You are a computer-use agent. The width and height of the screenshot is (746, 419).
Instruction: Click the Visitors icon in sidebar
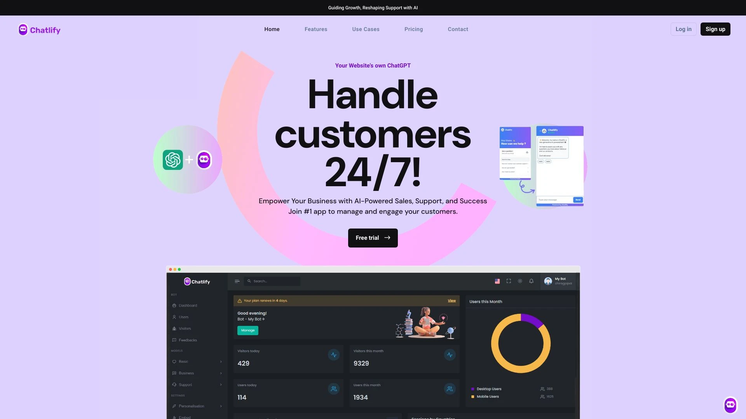point(174,329)
